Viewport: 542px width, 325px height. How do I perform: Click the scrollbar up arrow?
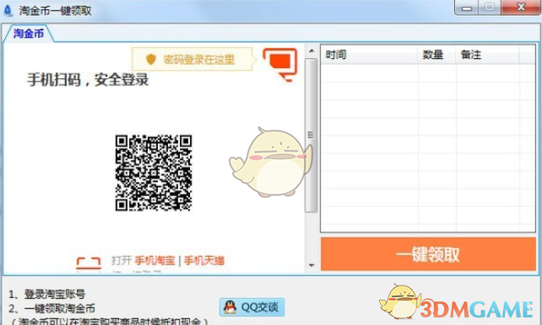[x=312, y=51]
